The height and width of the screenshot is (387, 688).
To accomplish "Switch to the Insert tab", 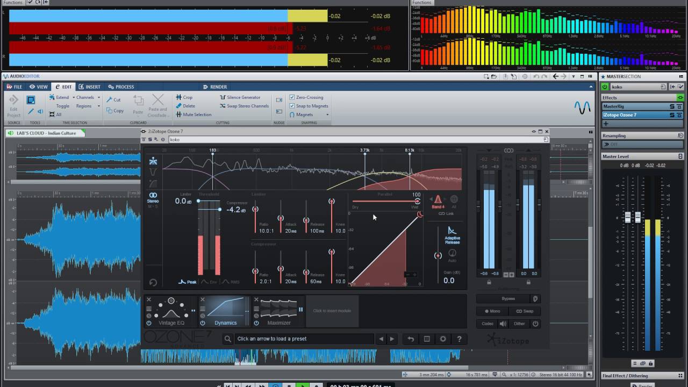I will click(89, 87).
